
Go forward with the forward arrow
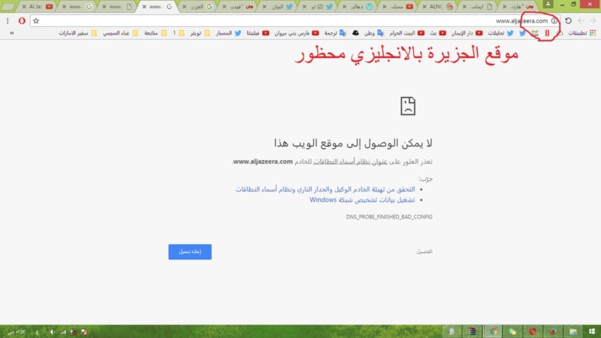coord(593,21)
